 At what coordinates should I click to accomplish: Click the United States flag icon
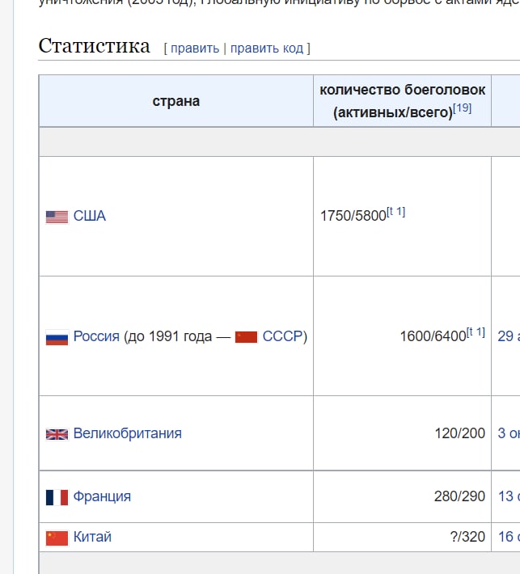tap(57, 217)
